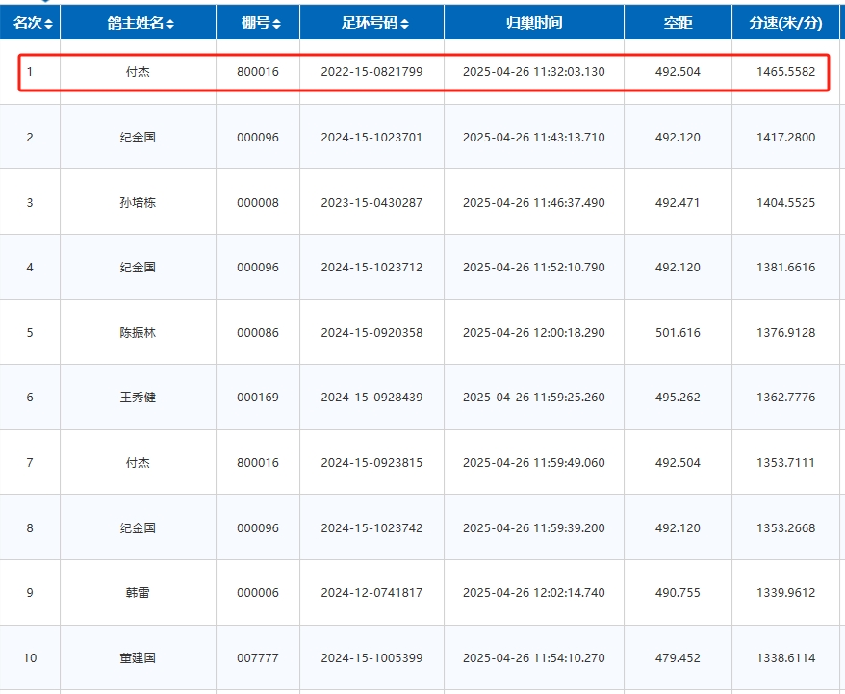The width and height of the screenshot is (845, 694).
Task: Click owner name 王秀健
Action: [x=138, y=398]
